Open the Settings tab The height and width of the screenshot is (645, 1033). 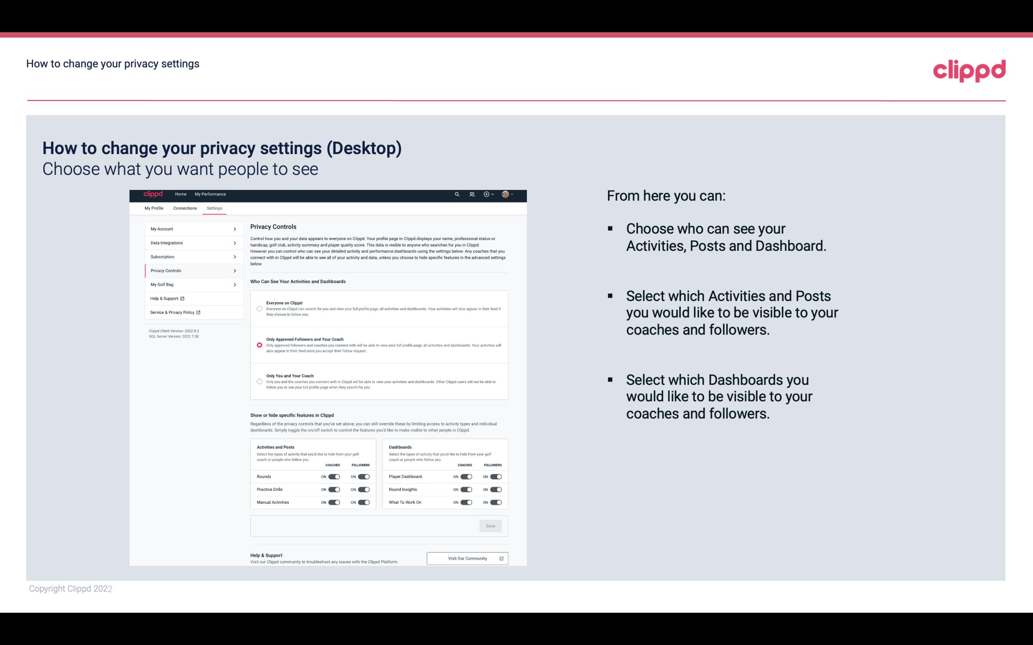pos(214,208)
